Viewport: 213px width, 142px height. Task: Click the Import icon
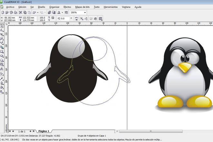click(x=49, y=13)
